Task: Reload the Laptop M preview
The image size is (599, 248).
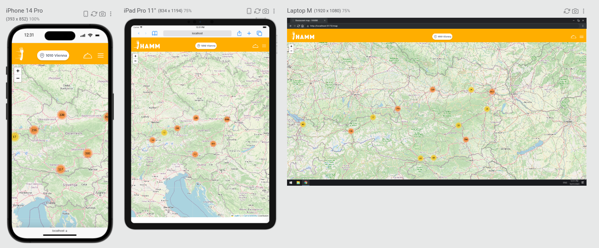Action: pos(567,11)
